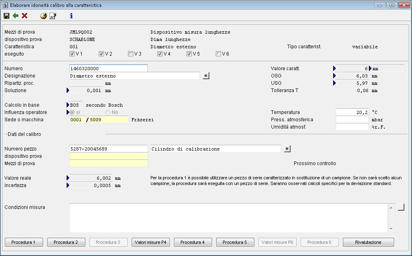Focus the calibro Mezzi di prova yellow field

pyautogui.click(x=108, y=163)
